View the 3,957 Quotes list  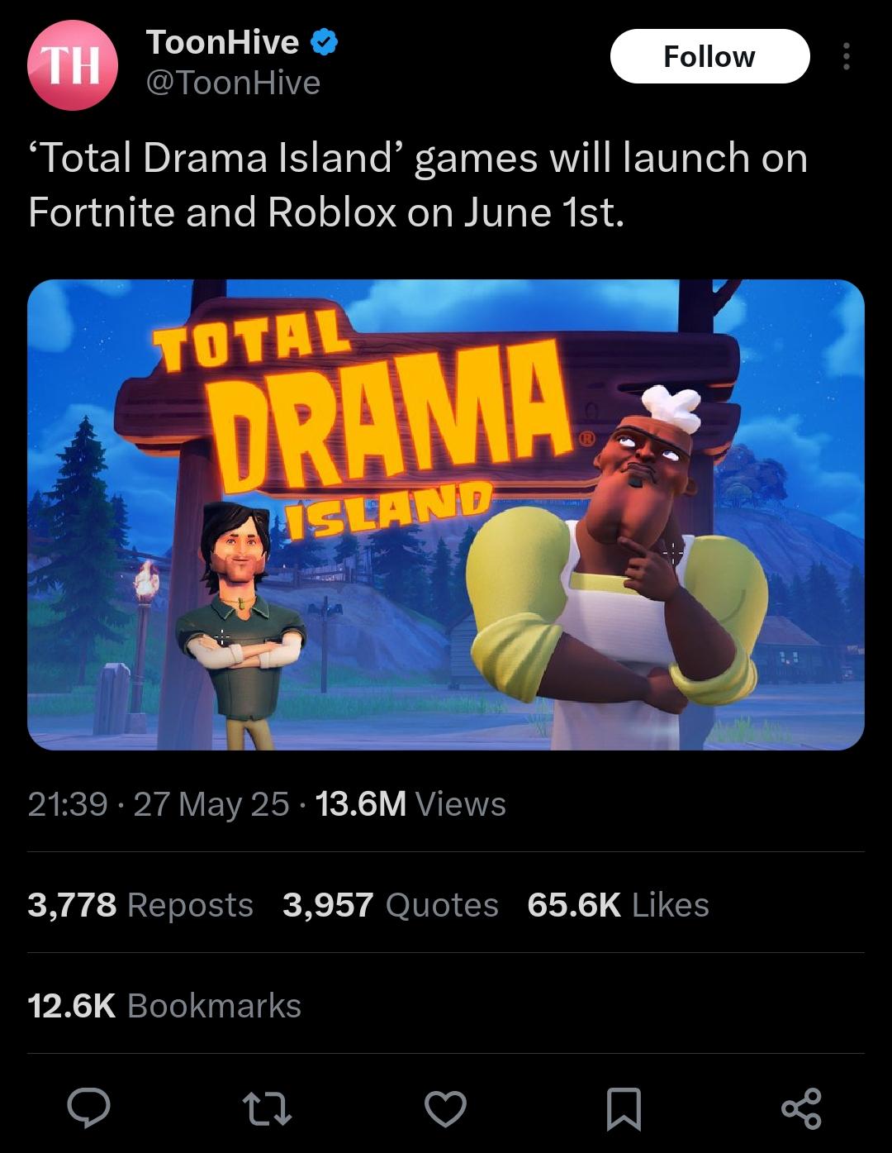tap(391, 905)
